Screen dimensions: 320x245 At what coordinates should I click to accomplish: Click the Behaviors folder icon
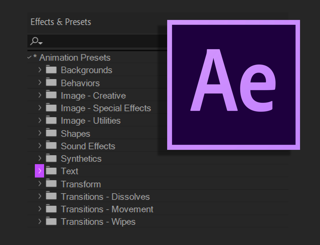51,82
